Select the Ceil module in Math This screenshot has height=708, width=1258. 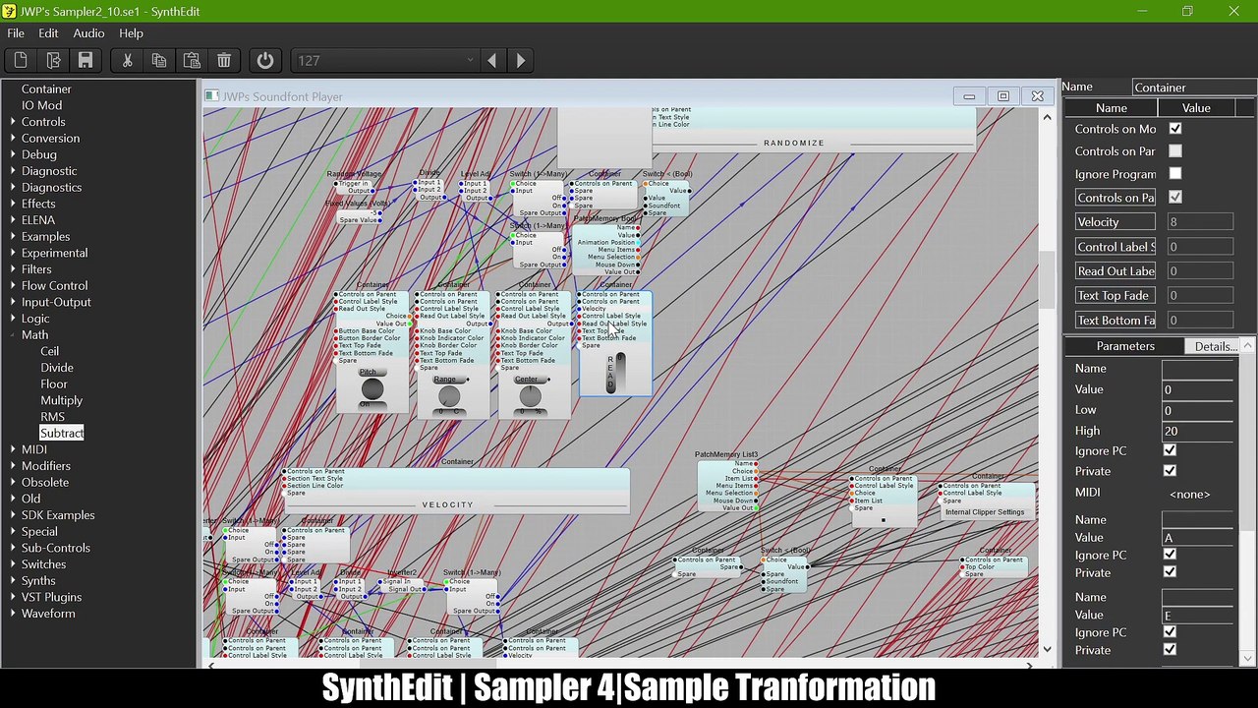pos(49,351)
